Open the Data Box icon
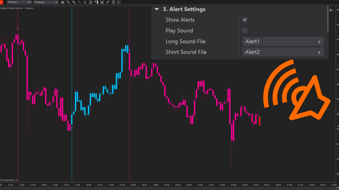 [x=90, y=2]
